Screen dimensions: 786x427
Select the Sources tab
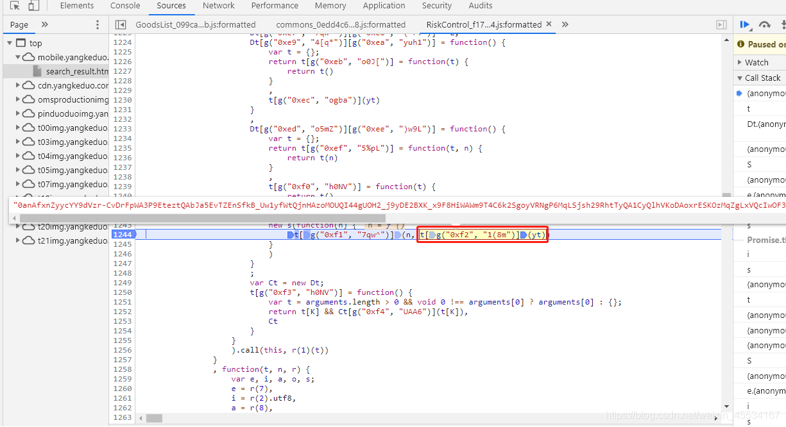171,6
